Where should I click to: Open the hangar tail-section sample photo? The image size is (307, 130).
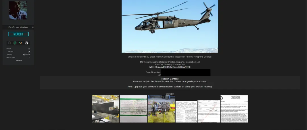point(106,109)
